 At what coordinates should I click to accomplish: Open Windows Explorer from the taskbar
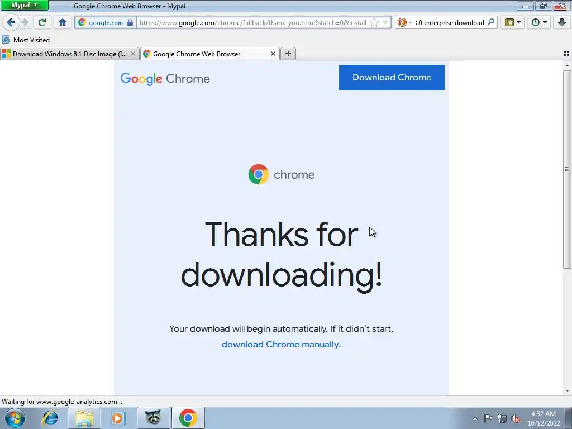[x=84, y=418]
